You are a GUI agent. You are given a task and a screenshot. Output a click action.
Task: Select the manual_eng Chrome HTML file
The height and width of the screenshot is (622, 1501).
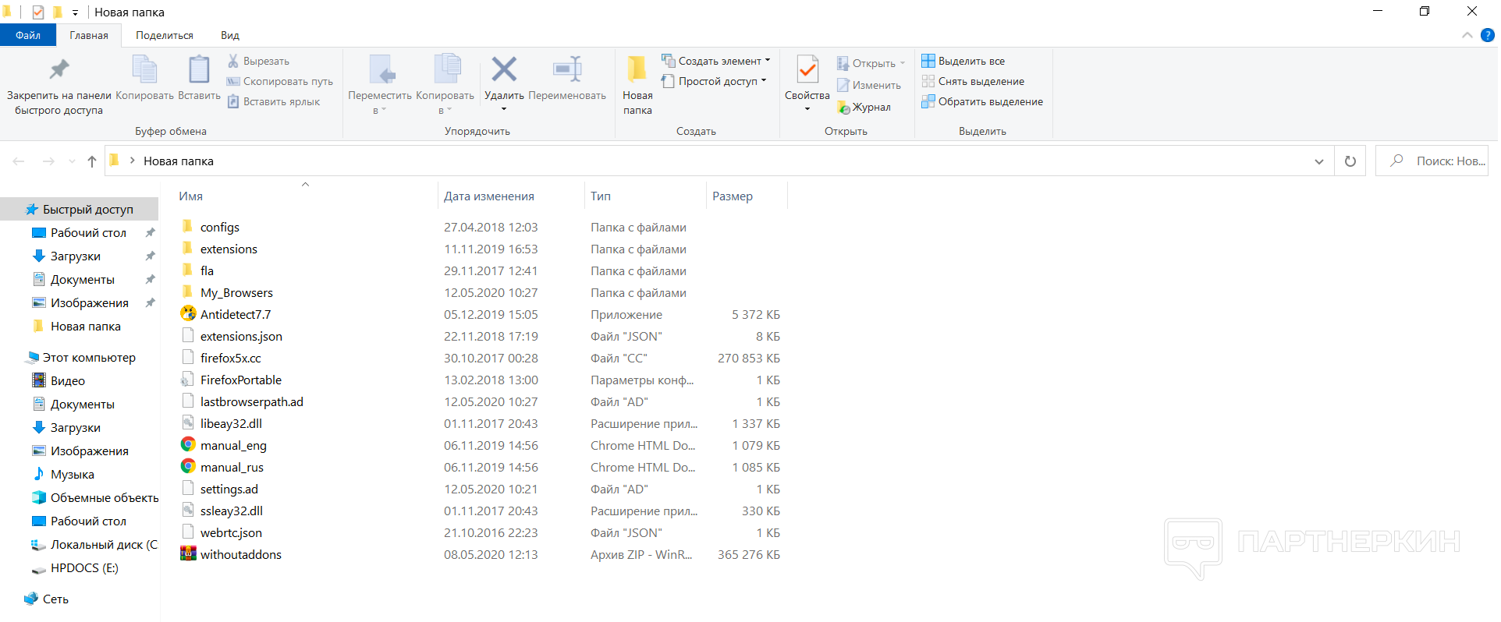click(233, 446)
